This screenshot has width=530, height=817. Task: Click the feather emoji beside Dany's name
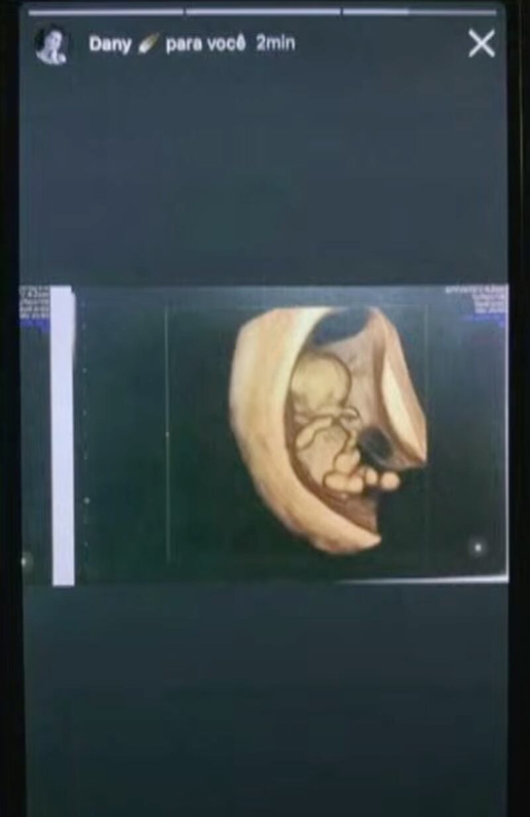click(146, 44)
